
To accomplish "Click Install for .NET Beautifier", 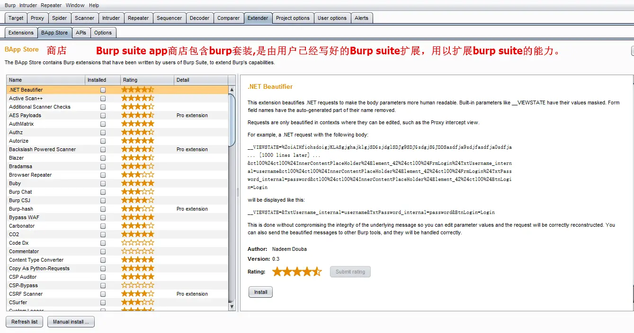I will click(260, 292).
